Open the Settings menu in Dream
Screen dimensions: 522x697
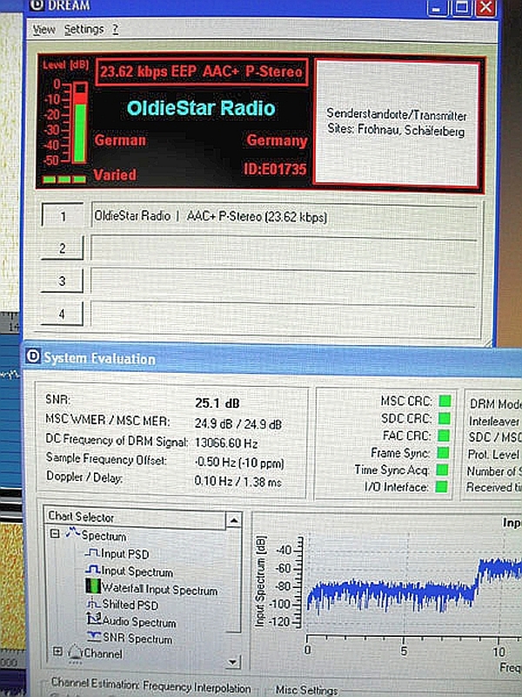(84, 30)
